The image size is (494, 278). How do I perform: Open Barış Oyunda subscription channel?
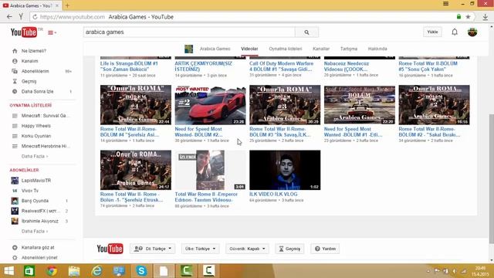click(x=35, y=201)
